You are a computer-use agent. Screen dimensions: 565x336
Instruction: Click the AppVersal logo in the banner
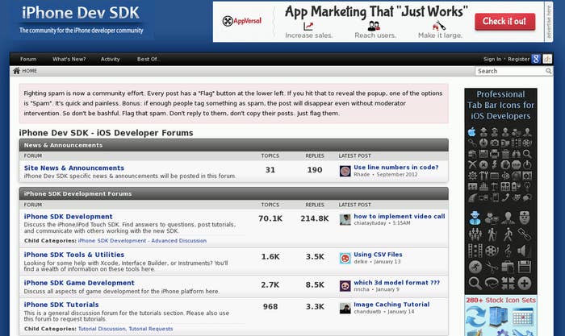(242, 21)
